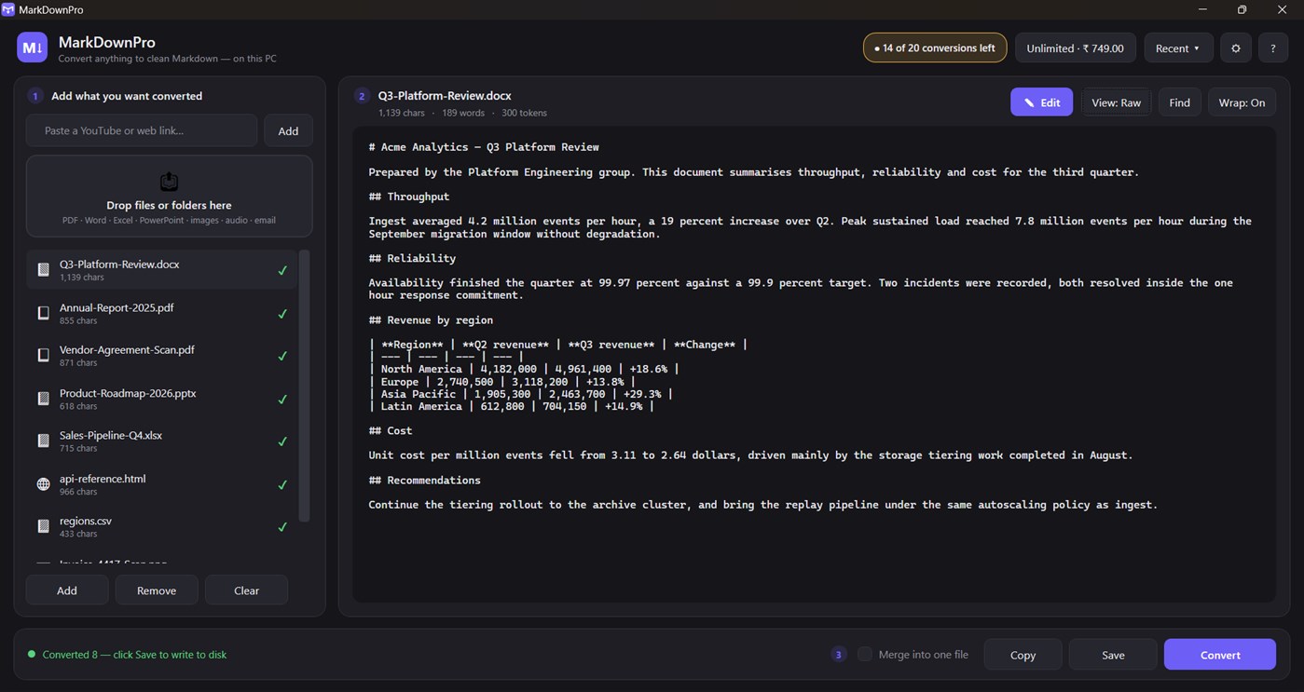
Task: Click the file icon beside regions.csv
Action: click(43, 527)
